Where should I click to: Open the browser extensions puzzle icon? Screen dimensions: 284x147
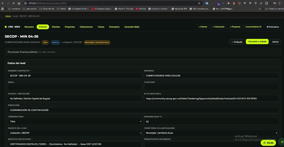[267, 3]
